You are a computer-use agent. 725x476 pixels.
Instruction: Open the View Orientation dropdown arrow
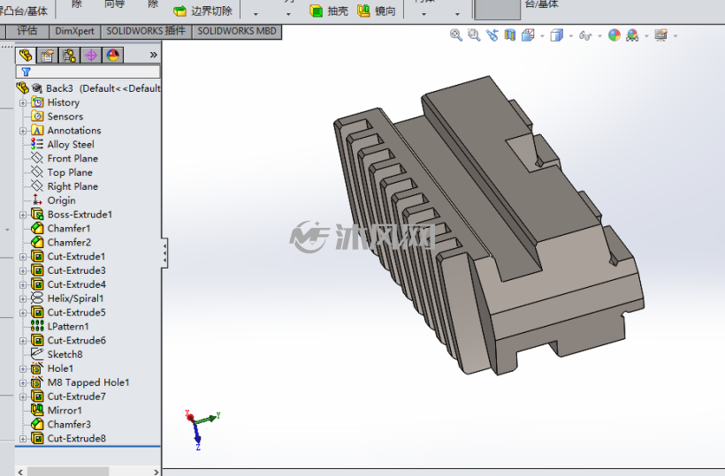[542, 35]
